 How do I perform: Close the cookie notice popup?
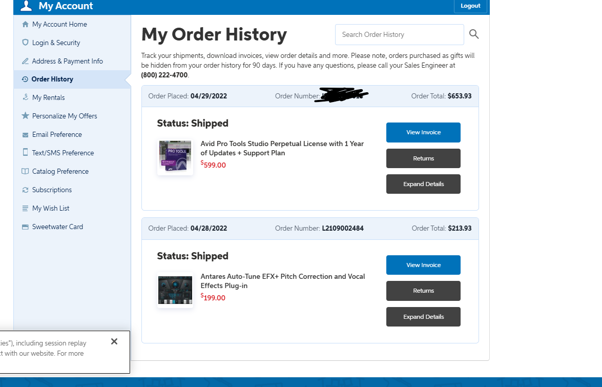[114, 341]
